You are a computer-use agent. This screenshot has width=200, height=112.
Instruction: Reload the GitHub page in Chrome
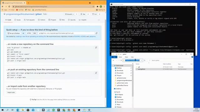click(x=9, y=7)
